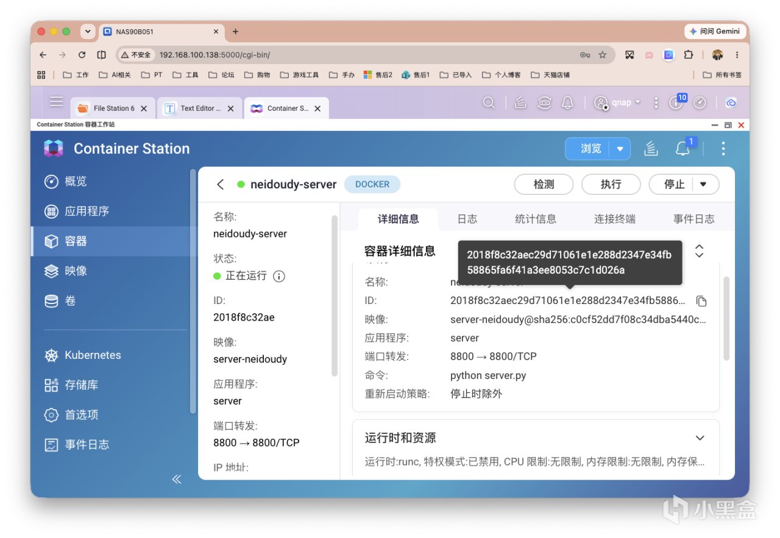Copy the container ID to clipboard
This screenshot has height=538, width=780.
click(x=701, y=301)
